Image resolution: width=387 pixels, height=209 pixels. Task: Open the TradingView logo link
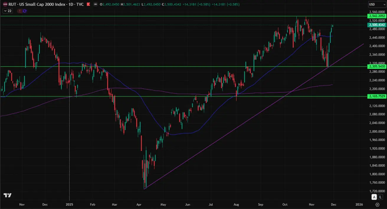7,195
